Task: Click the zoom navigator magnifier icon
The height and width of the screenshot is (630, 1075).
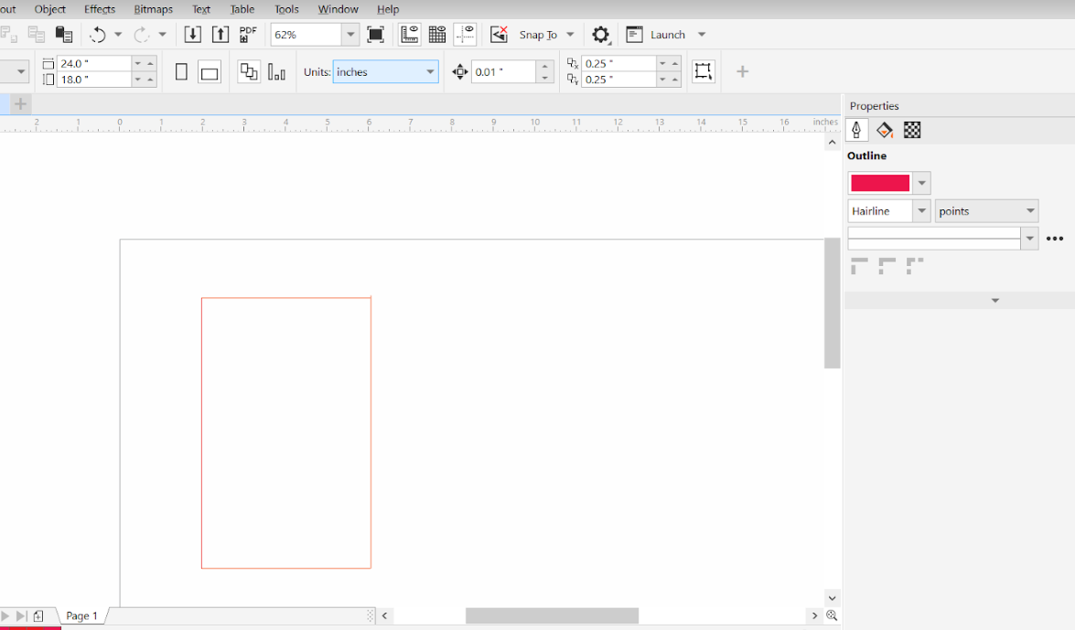Action: (x=832, y=615)
